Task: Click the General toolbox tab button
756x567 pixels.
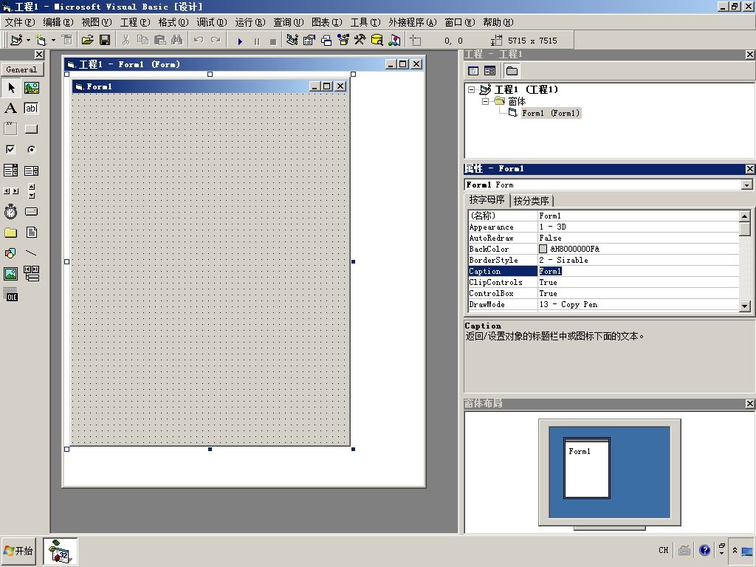Action: (21, 69)
